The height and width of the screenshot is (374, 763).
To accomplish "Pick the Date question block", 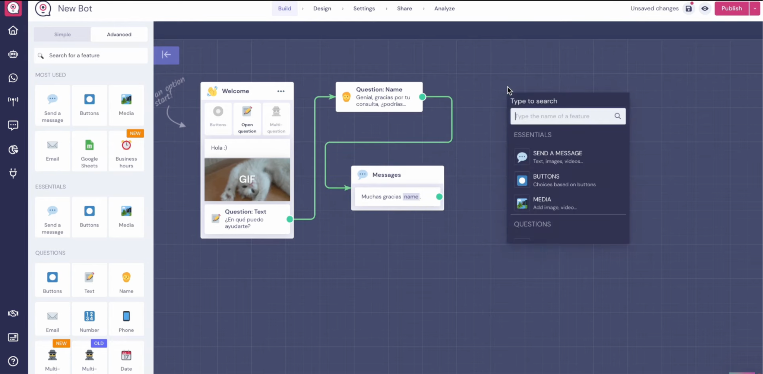I will point(126,358).
